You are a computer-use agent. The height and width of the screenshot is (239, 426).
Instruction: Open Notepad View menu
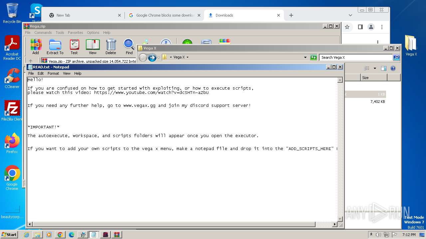click(67, 73)
